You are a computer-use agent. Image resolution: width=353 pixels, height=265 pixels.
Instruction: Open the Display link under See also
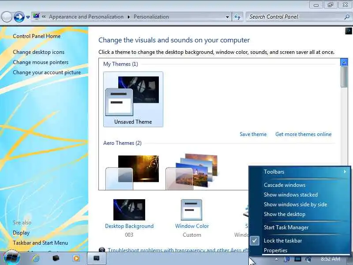tap(21, 233)
